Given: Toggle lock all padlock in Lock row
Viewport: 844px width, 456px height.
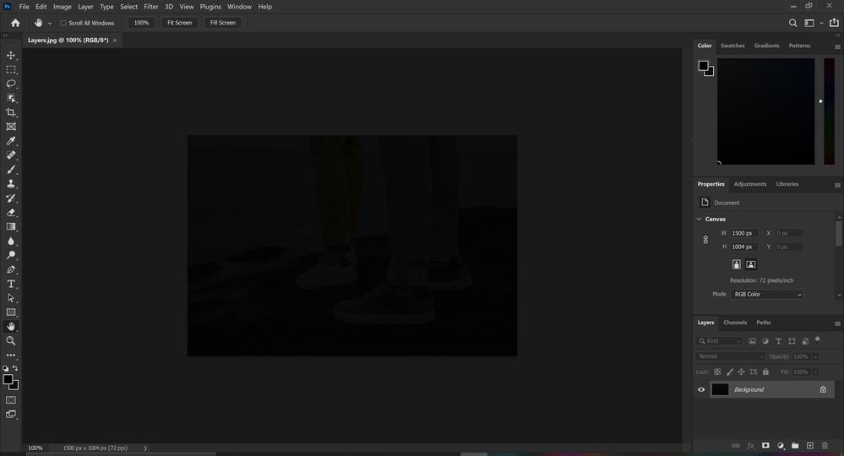Looking at the screenshot, I should click(766, 372).
